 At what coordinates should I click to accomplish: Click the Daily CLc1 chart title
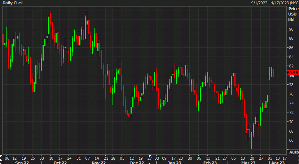13,3
